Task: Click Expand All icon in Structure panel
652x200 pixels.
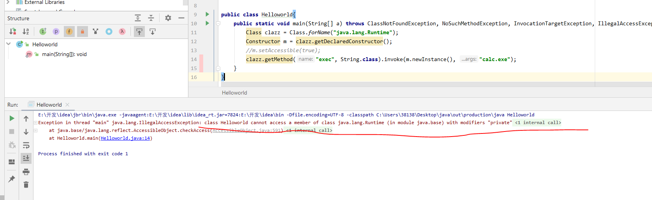Action: pyautogui.click(x=138, y=18)
